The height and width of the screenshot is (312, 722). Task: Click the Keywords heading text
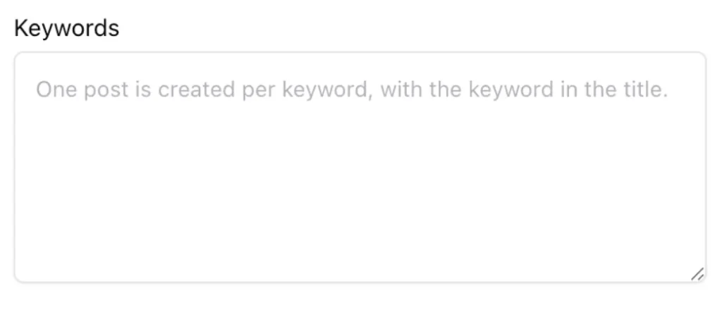(x=67, y=29)
